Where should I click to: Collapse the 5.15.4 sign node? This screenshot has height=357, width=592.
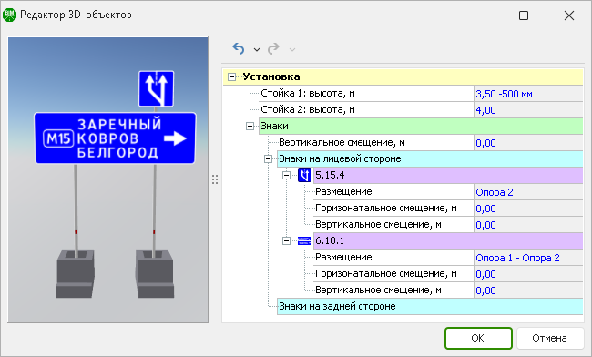point(287,175)
